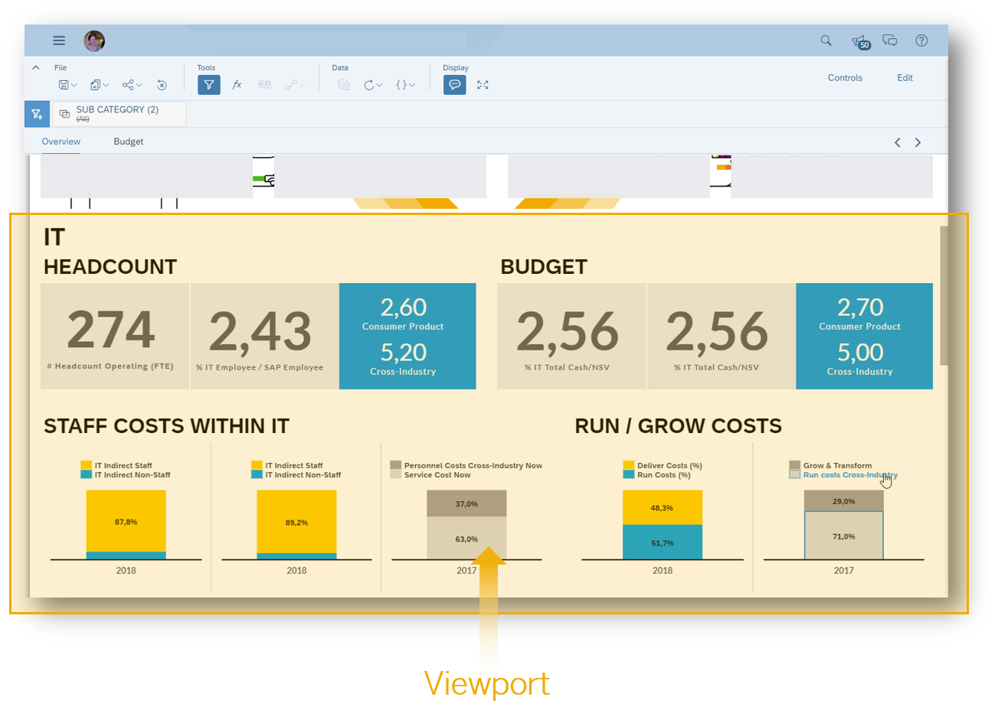The height and width of the screenshot is (723, 998).
Task: Open notifications megaphone with 50 badge
Action: pyautogui.click(x=859, y=41)
